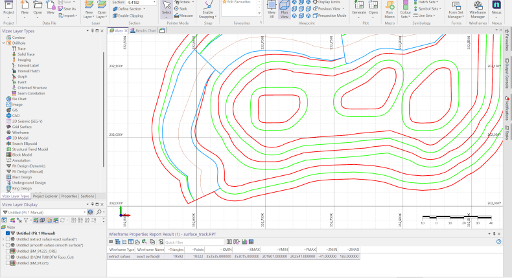The height and width of the screenshot is (278, 512).
Task: Activate the Select pointer mode
Action: point(167,8)
